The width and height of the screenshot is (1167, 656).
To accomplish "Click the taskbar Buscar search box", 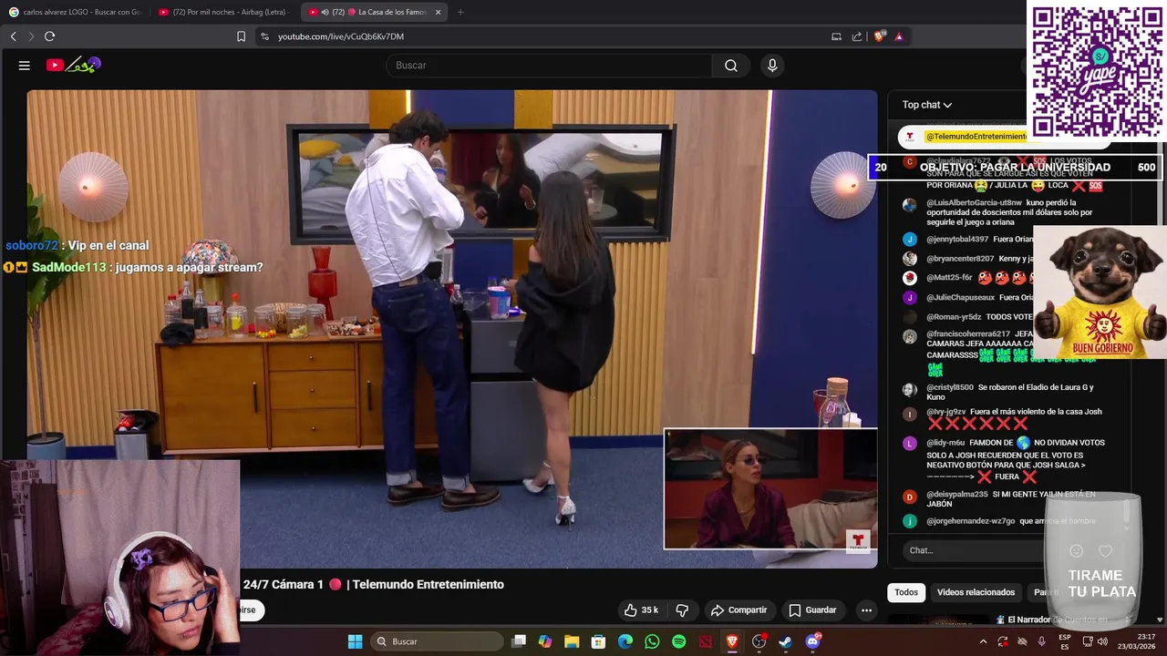I will [x=436, y=641].
